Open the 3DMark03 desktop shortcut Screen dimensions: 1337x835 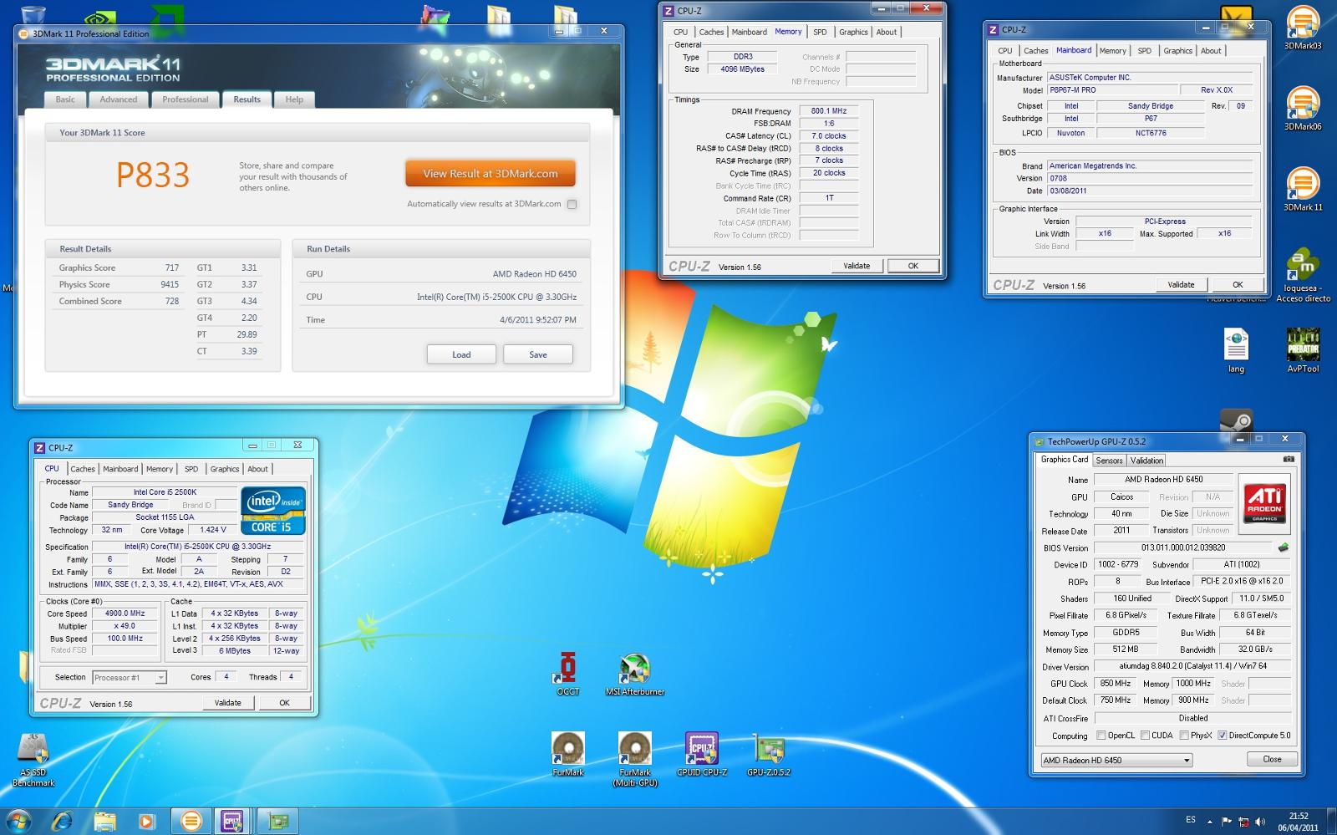(x=1303, y=28)
